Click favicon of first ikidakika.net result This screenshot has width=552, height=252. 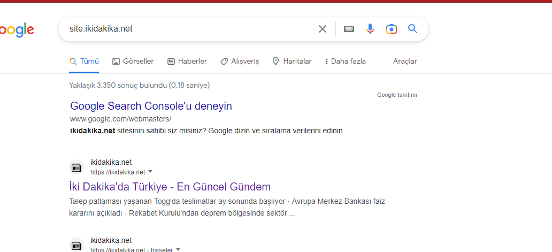[76, 167]
